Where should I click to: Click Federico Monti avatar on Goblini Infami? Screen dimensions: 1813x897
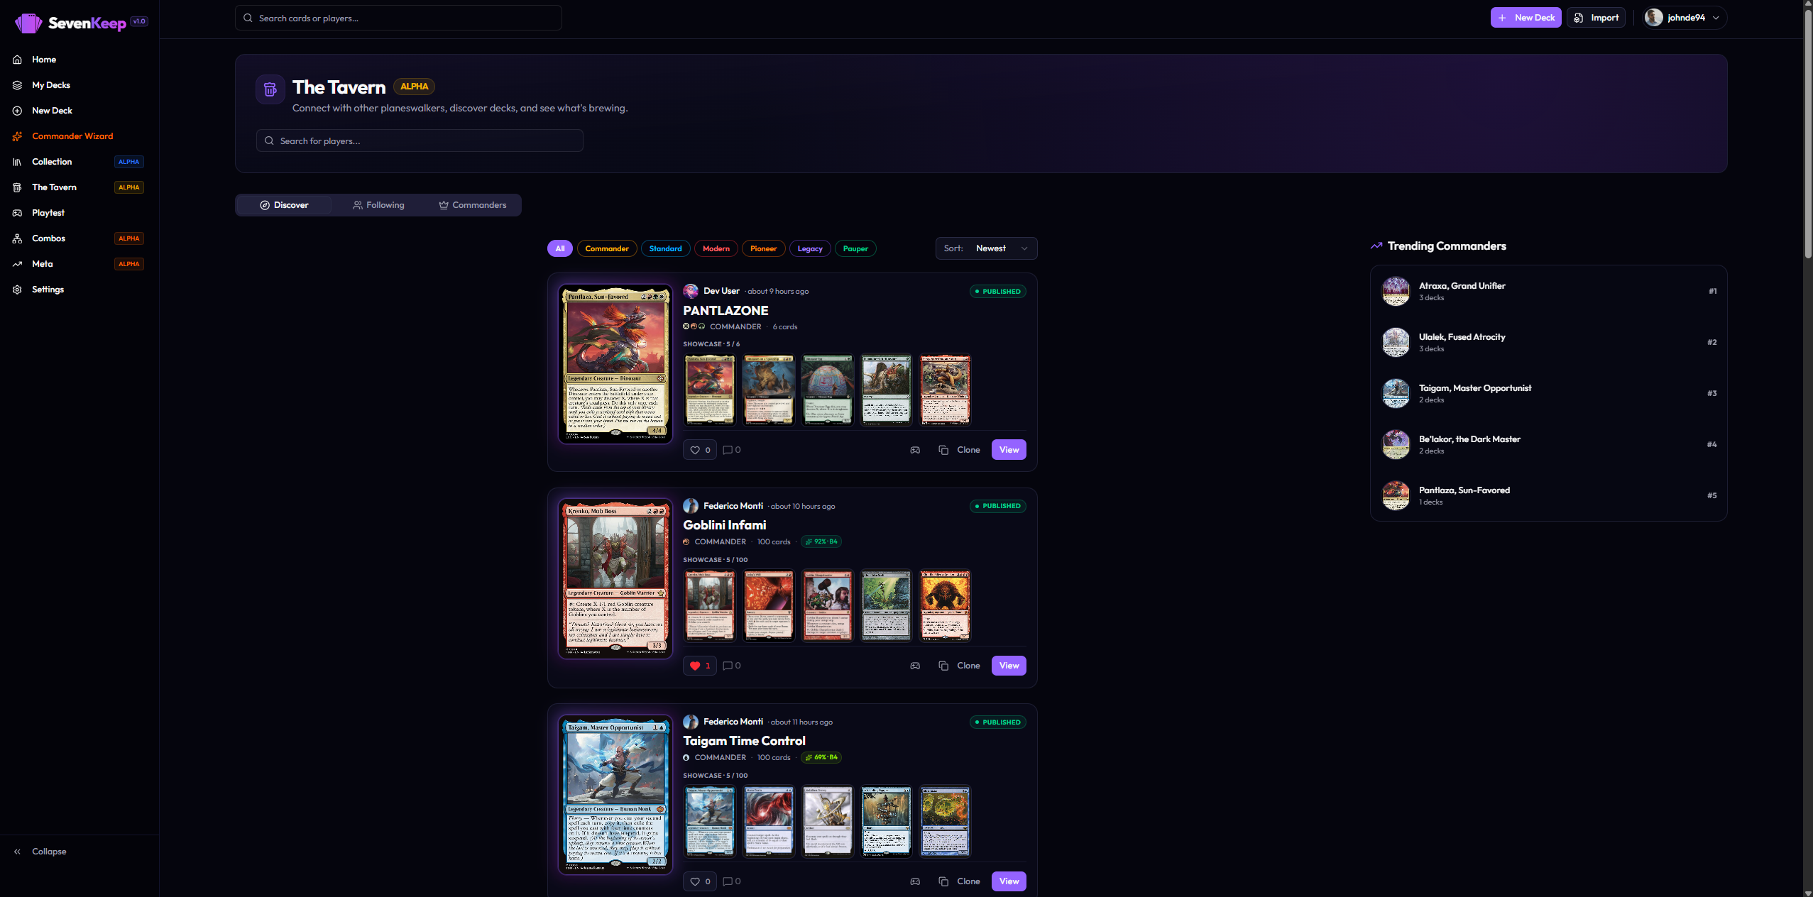[x=691, y=506]
